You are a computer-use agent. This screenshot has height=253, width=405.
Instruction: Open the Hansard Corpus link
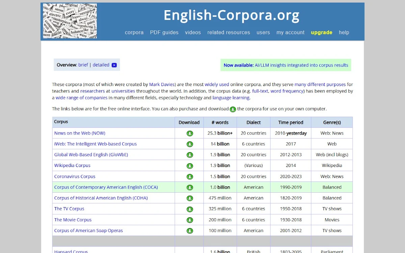71,251
